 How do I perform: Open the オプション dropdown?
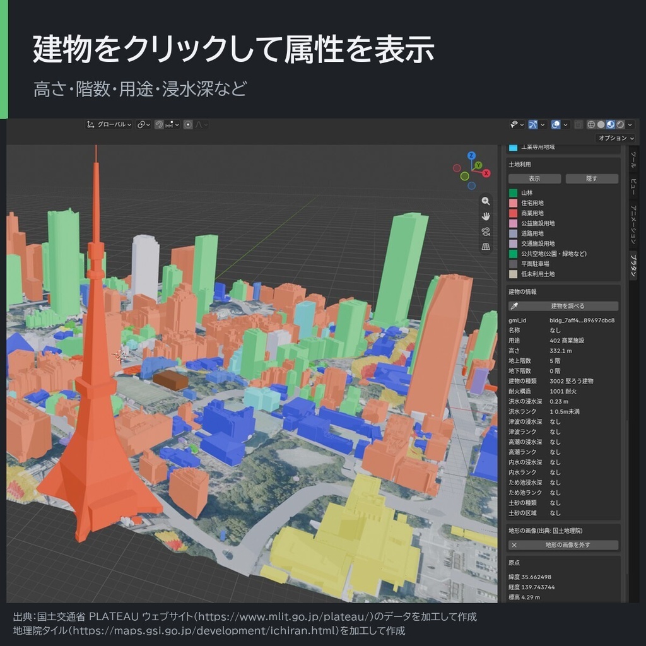point(616,138)
